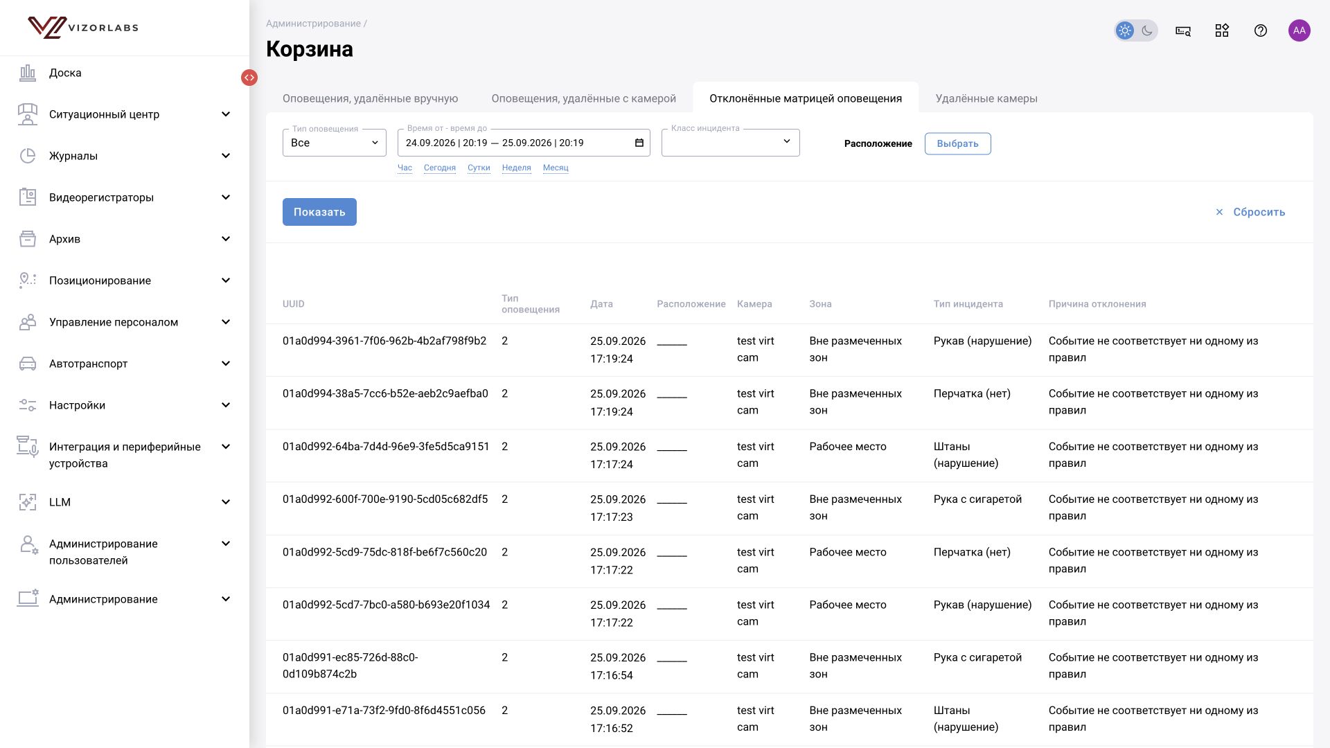
Task: Click the Видеорегистраторы sidebar icon
Action: [28, 197]
